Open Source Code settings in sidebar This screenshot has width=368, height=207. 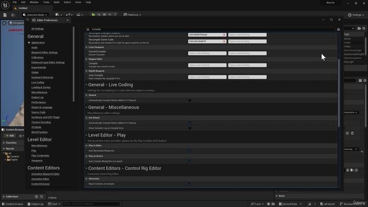coord(39,112)
